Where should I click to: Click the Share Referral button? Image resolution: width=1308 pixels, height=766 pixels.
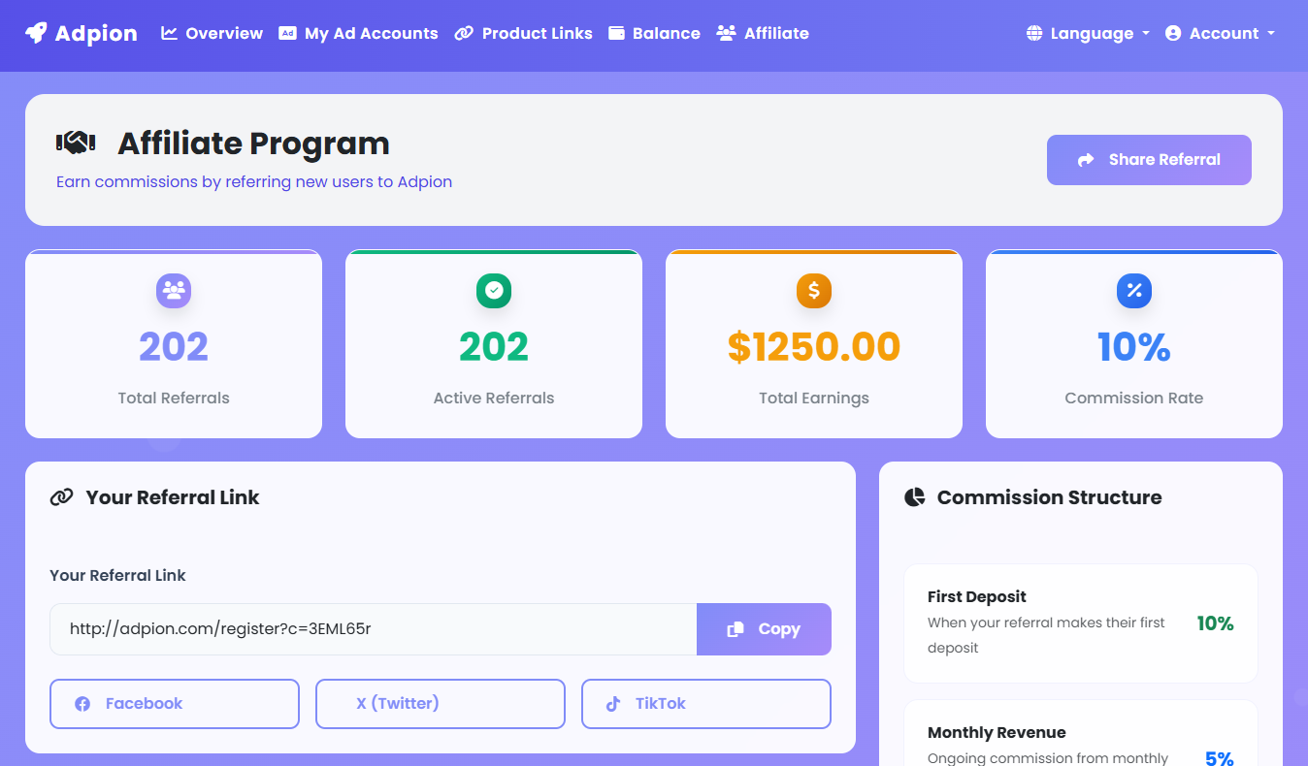pos(1149,160)
